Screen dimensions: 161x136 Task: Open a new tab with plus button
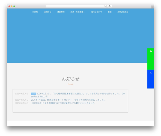(153, 7)
